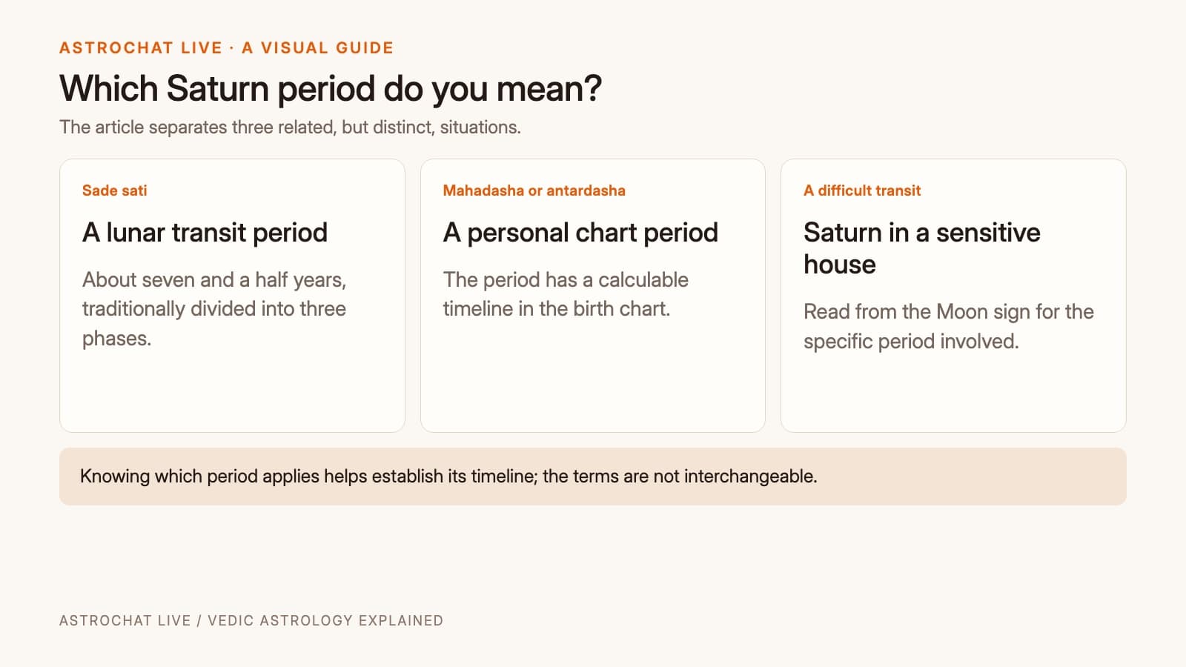Click the subtitle about three distinct situations
The height and width of the screenshot is (667, 1186).
click(290, 127)
